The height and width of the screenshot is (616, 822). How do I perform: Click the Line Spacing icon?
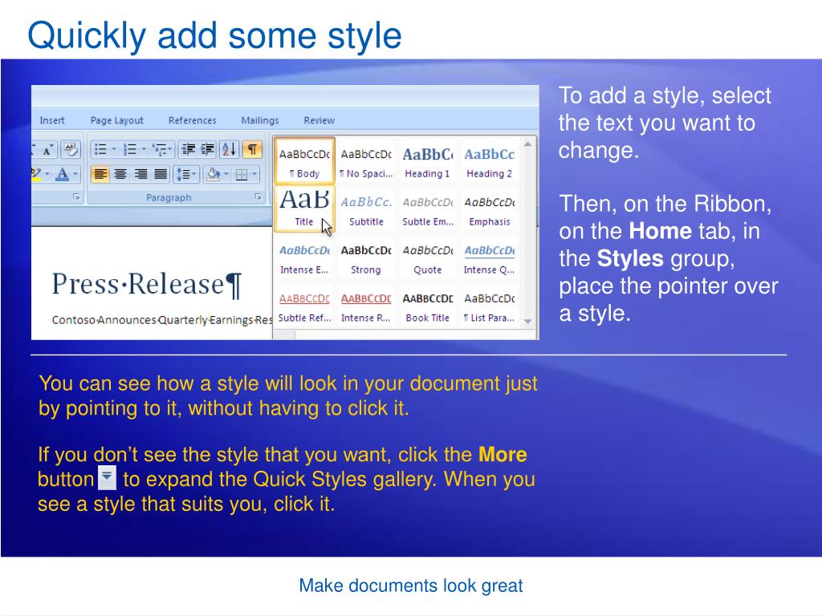pos(183,174)
